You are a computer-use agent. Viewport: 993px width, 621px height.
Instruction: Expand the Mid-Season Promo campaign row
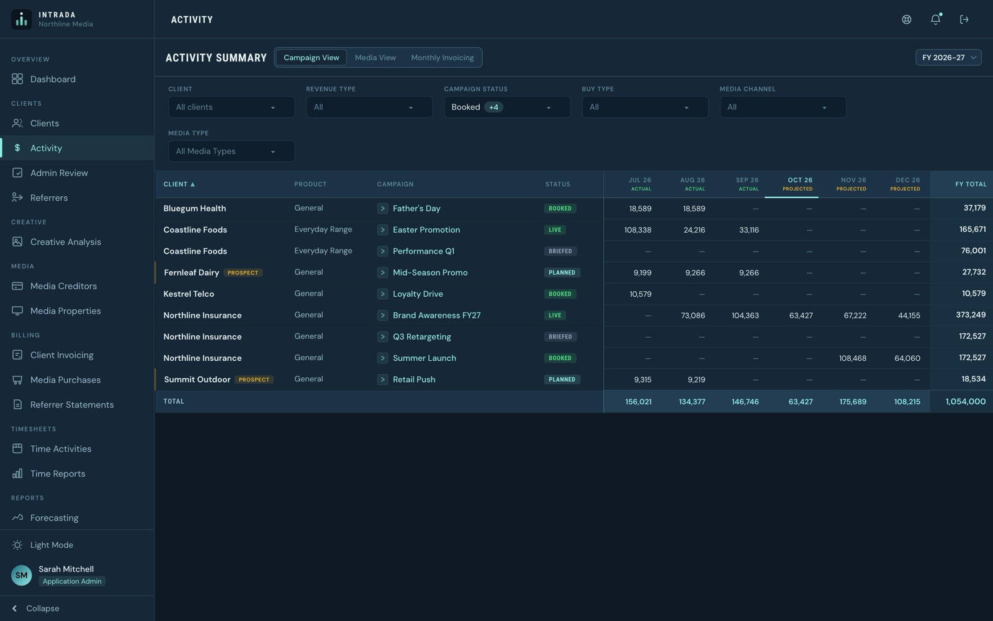[382, 273]
